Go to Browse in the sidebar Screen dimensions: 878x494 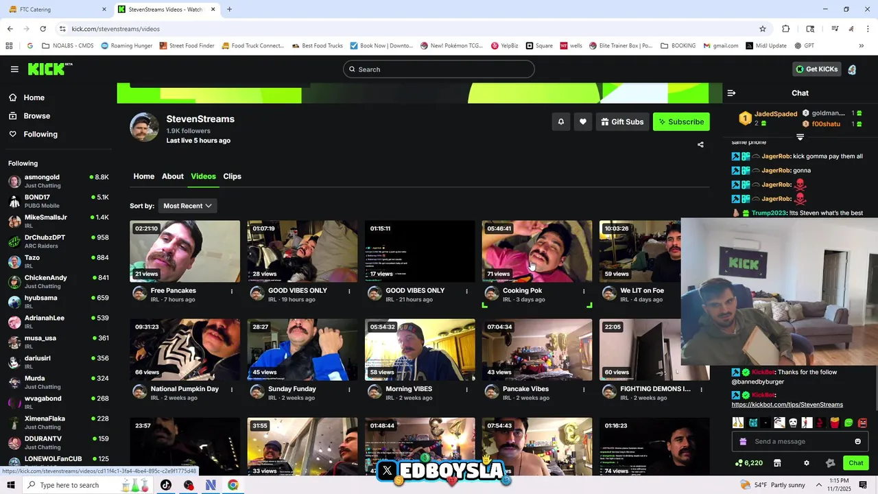click(36, 116)
